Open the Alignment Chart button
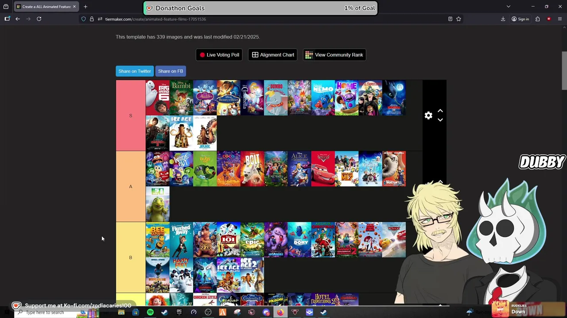Viewport: 567px width, 318px height. point(273,55)
